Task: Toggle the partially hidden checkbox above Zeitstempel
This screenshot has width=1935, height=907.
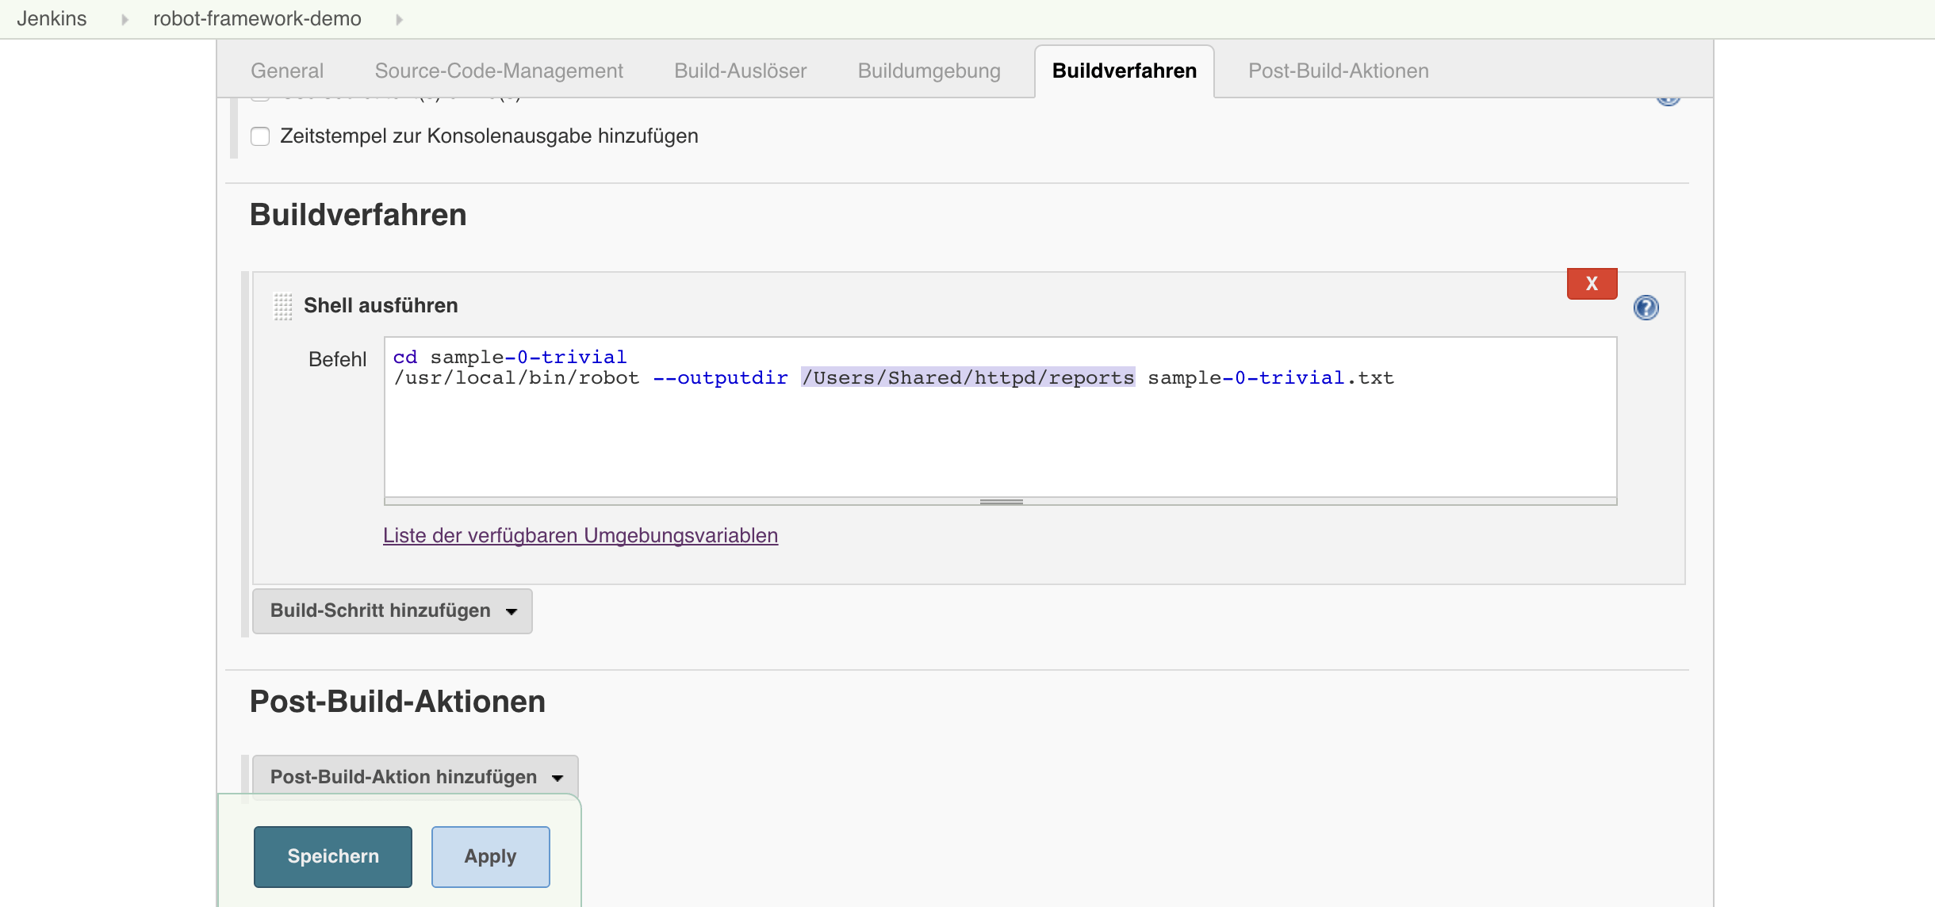Action: [x=260, y=98]
